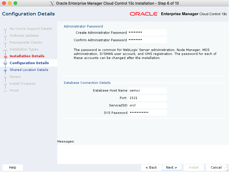Viewport: 229px width, 172px height.
Task: Focus the Create Administrator Password field
Action: pos(147,33)
